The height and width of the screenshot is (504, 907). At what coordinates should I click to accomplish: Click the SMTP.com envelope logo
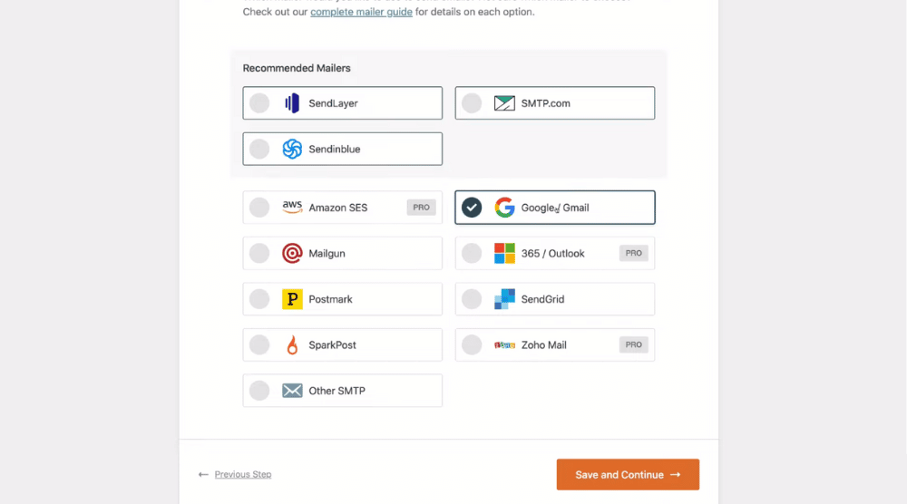pyautogui.click(x=504, y=103)
